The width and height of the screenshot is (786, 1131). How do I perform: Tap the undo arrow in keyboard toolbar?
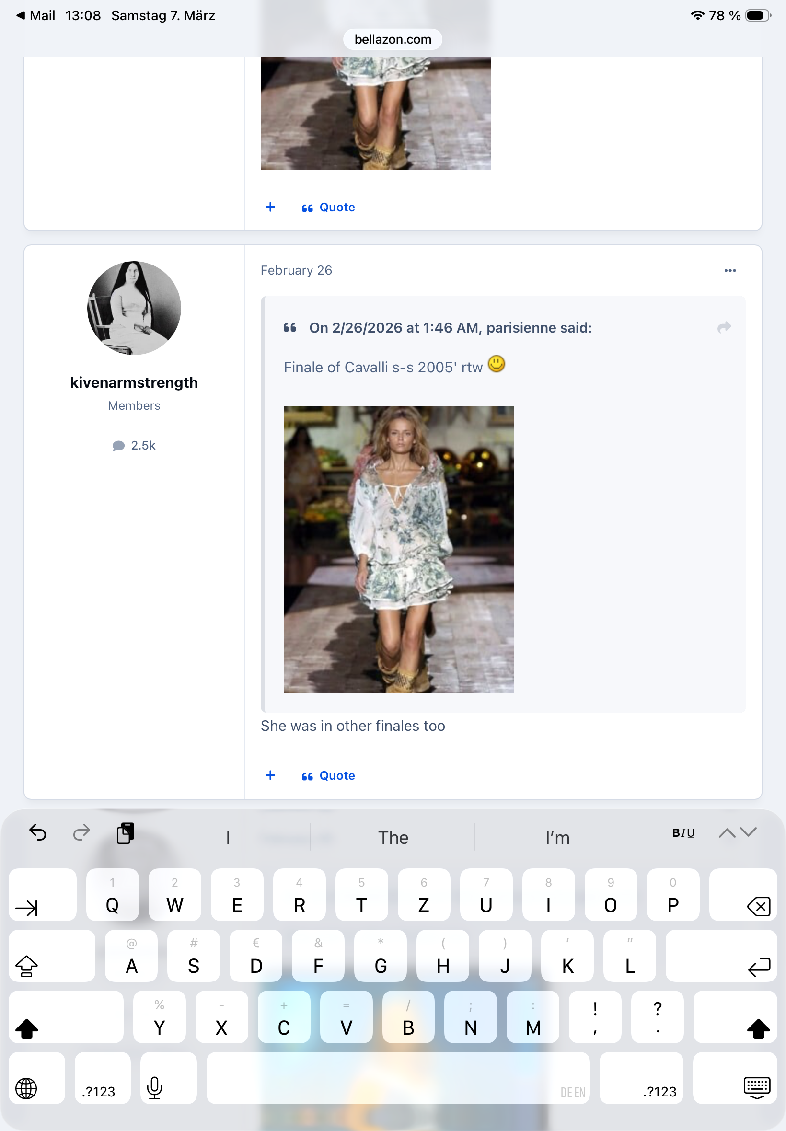[x=37, y=832]
